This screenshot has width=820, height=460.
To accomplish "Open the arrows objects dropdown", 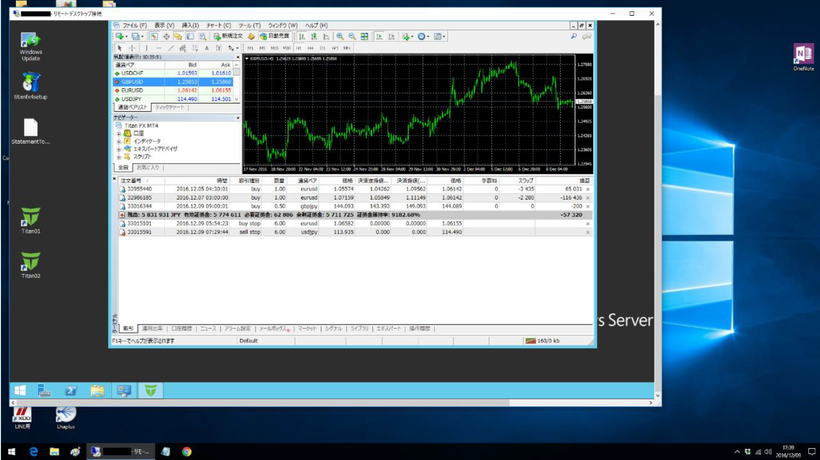I will click(233, 48).
